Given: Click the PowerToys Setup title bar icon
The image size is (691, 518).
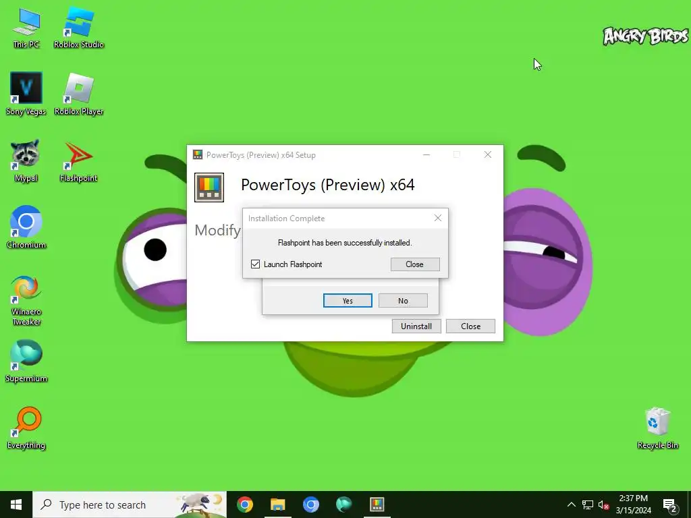Looking at the screenshot, I should coord(198,154).
